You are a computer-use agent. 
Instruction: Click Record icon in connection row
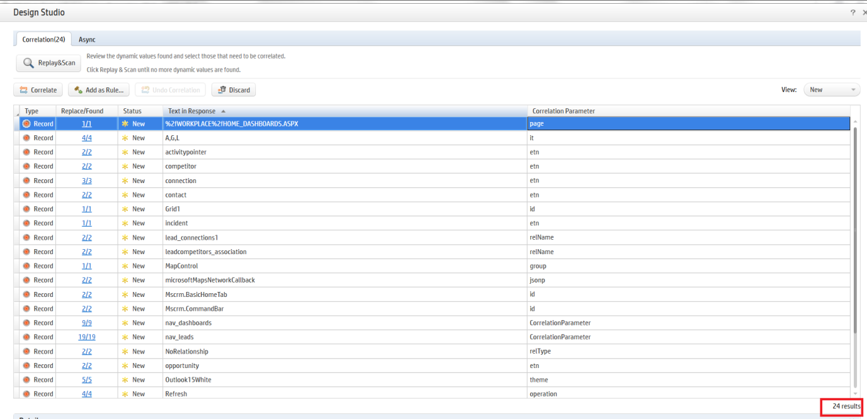(26, 181)
